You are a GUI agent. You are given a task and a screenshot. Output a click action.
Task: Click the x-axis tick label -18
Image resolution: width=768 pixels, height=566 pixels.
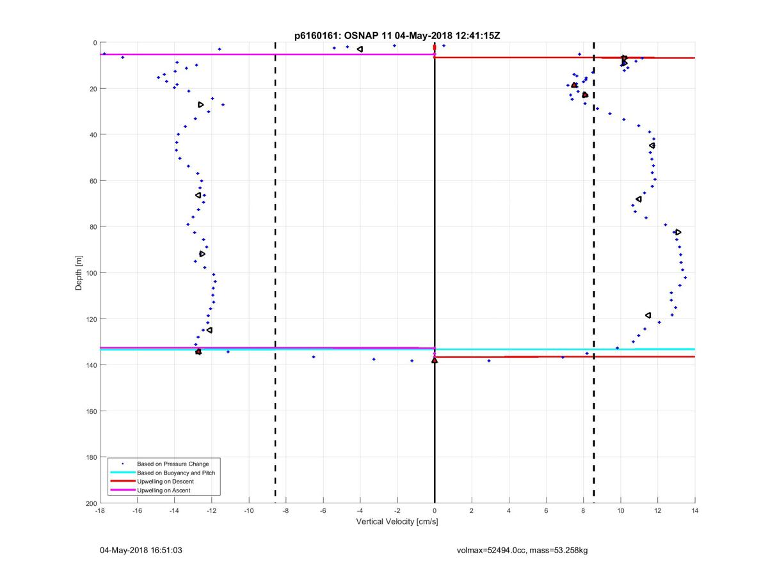pyautogui.click(x=100, y=511)
